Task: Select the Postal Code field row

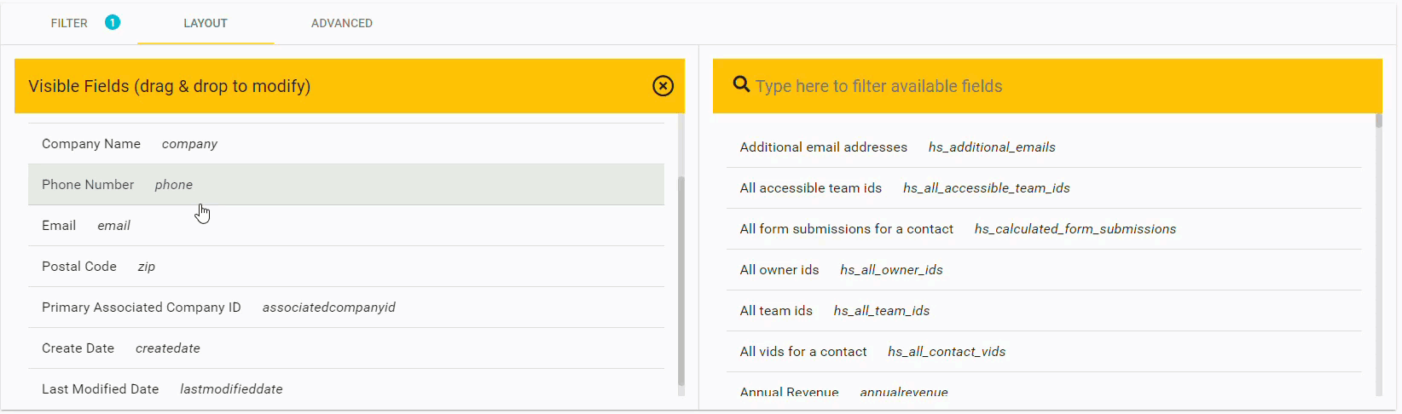Action: coord(346,267)
